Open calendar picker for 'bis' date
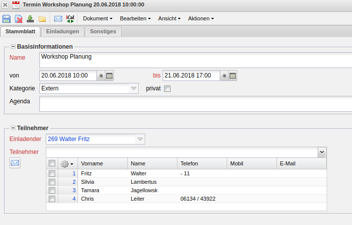The height and width of the screenshot is (225, 352). [x=233, y=75]
